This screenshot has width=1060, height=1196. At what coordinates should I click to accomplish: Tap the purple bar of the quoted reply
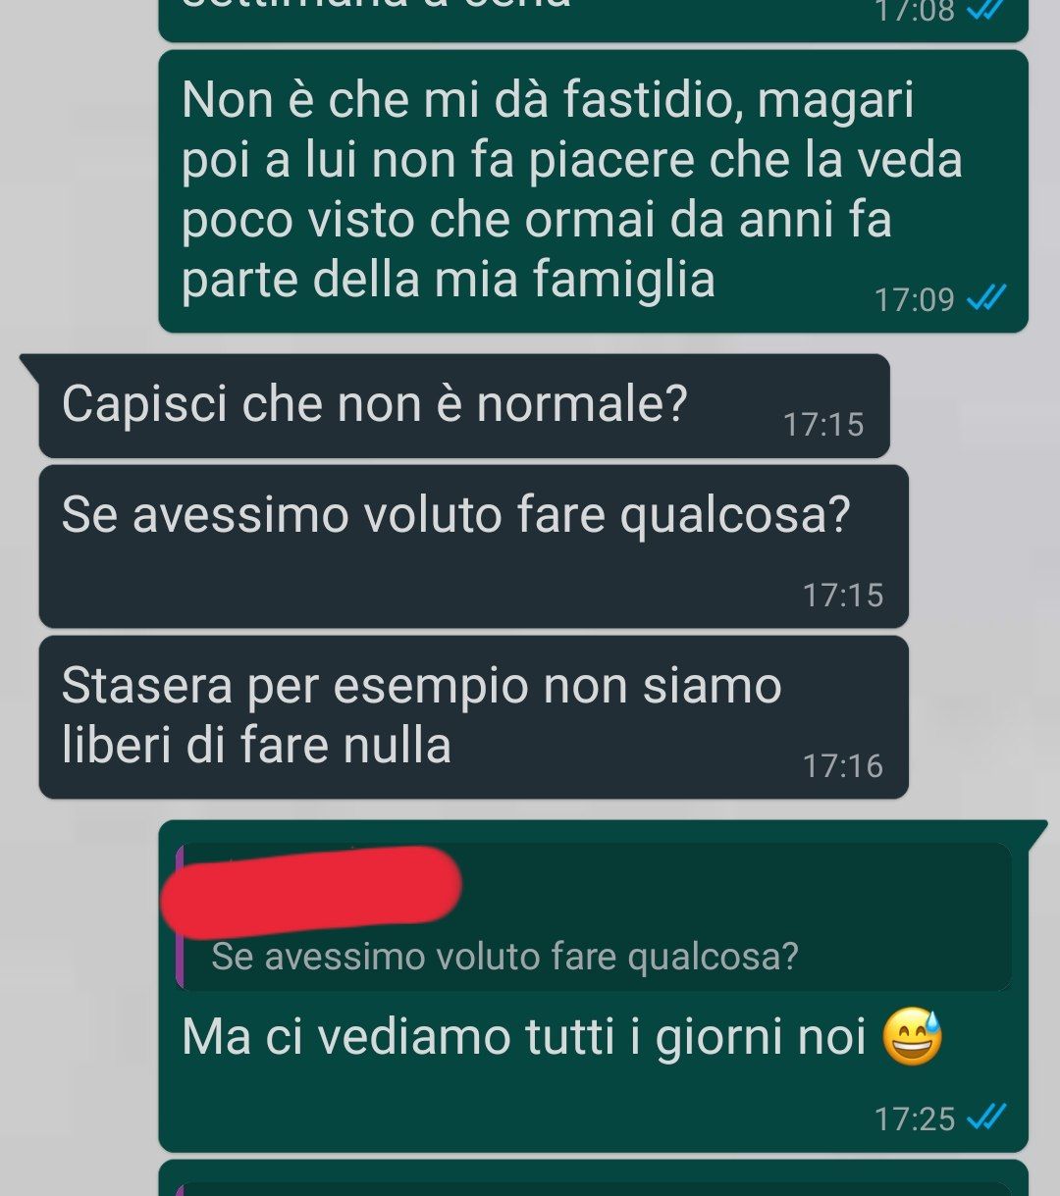180,917
